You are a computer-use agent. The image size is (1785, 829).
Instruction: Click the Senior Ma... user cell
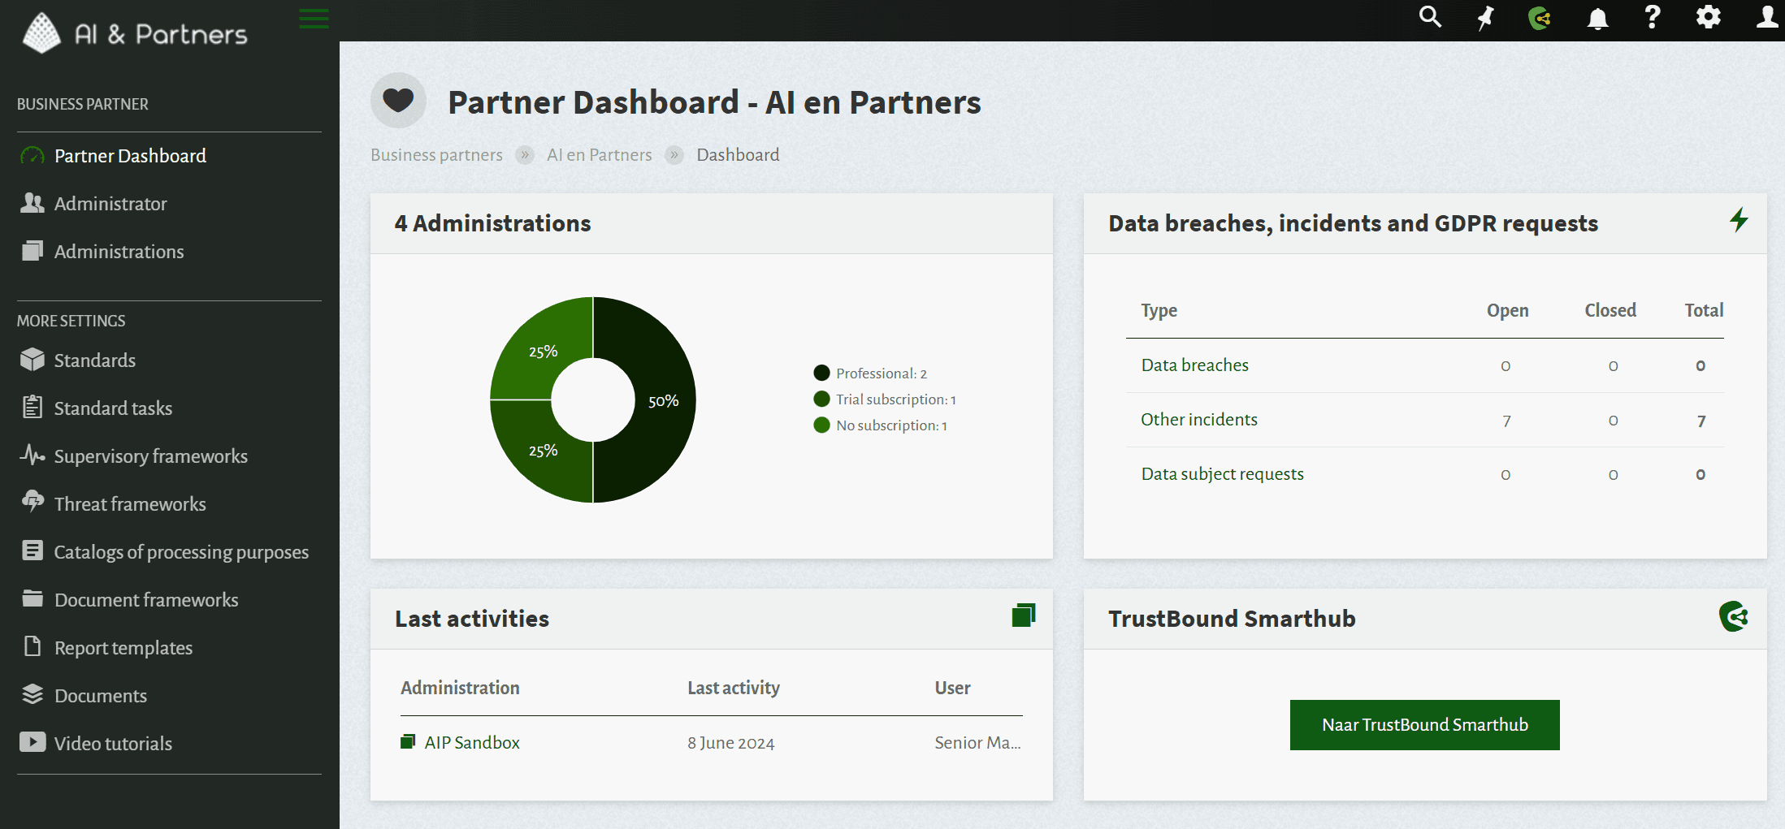[x=977, y=742]
